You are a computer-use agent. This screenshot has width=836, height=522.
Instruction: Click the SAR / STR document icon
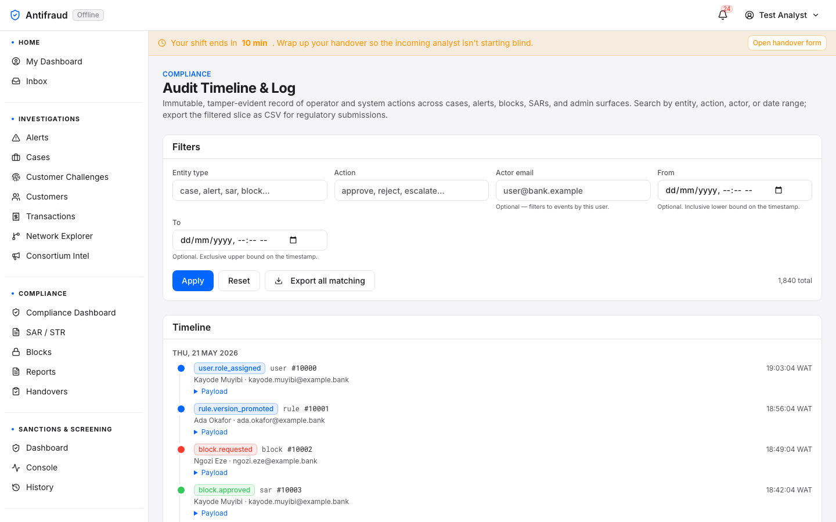(x=16, y=332)
